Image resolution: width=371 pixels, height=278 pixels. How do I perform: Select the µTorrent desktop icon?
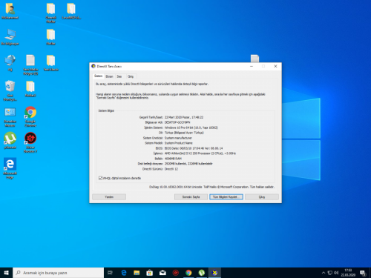pyautogui.click(x=10, y=140)
